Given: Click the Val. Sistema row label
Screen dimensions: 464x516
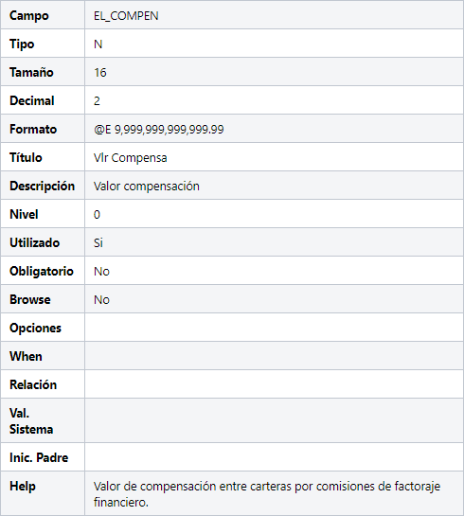Looking at the screenshot, I should pyautogui.click(x=31, y=421).
